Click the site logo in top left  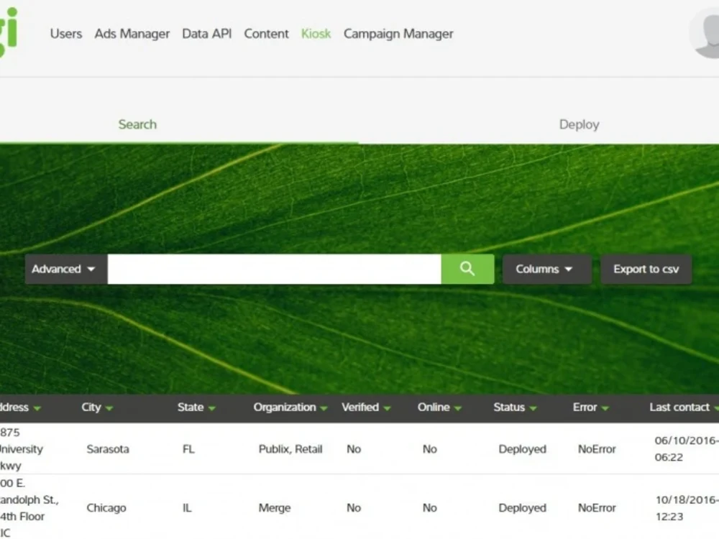(10, 34)
